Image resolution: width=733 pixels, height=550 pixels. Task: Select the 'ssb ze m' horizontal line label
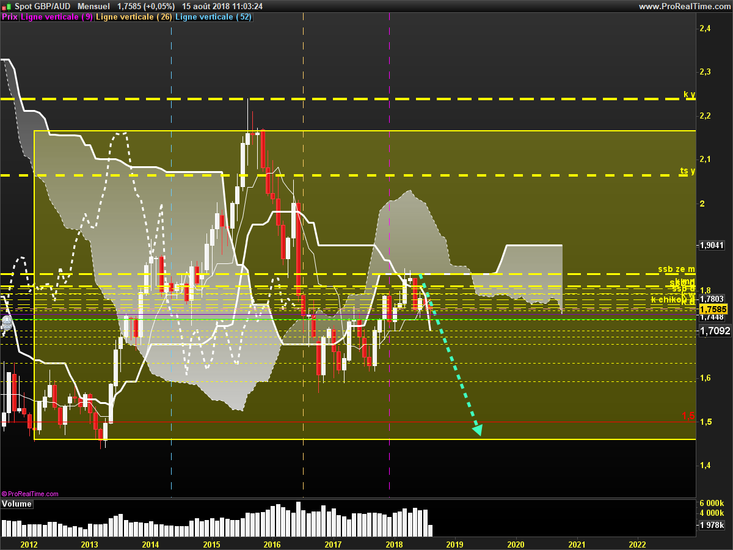677,269
